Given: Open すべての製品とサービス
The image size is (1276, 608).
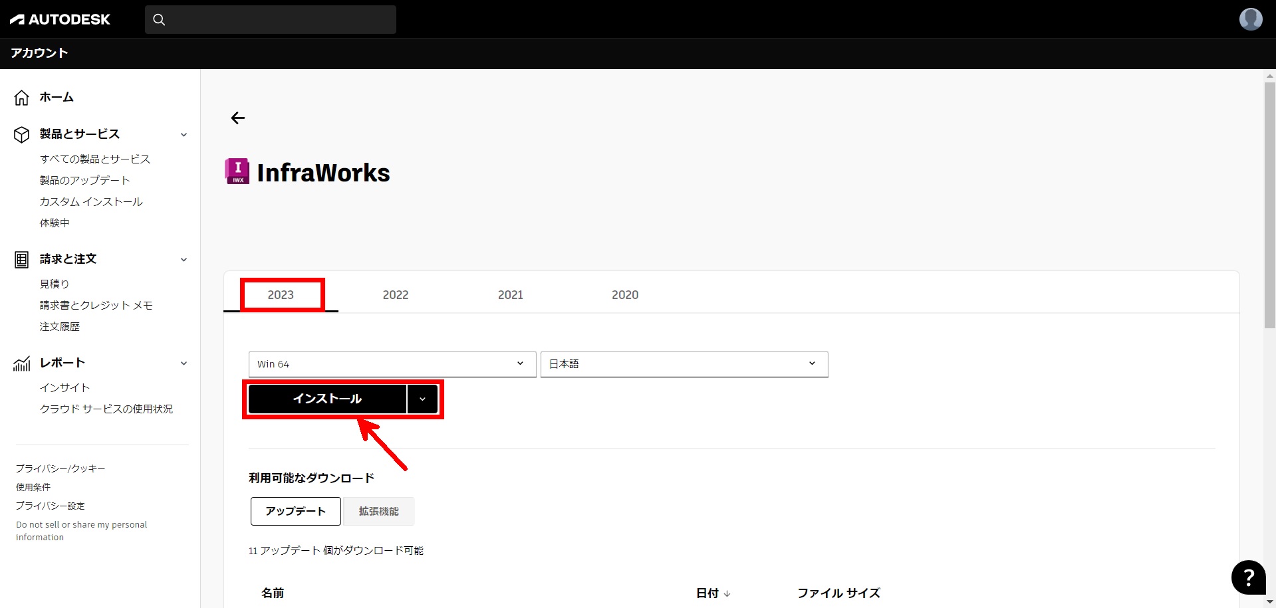Looking at the screenshot, I should click(95, 159).
